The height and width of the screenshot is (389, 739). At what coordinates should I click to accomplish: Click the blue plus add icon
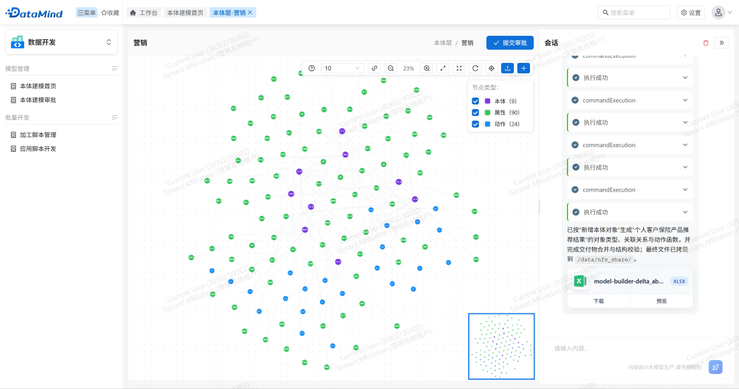pos(524,68)
